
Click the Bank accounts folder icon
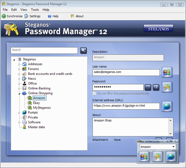pos(24,74)
